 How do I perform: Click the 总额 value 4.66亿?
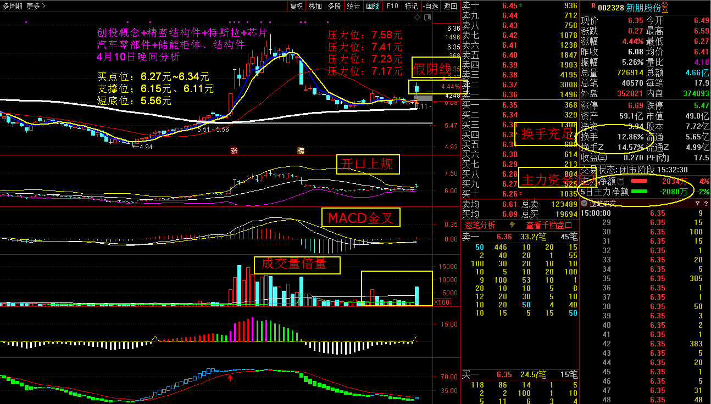[697, 73]
